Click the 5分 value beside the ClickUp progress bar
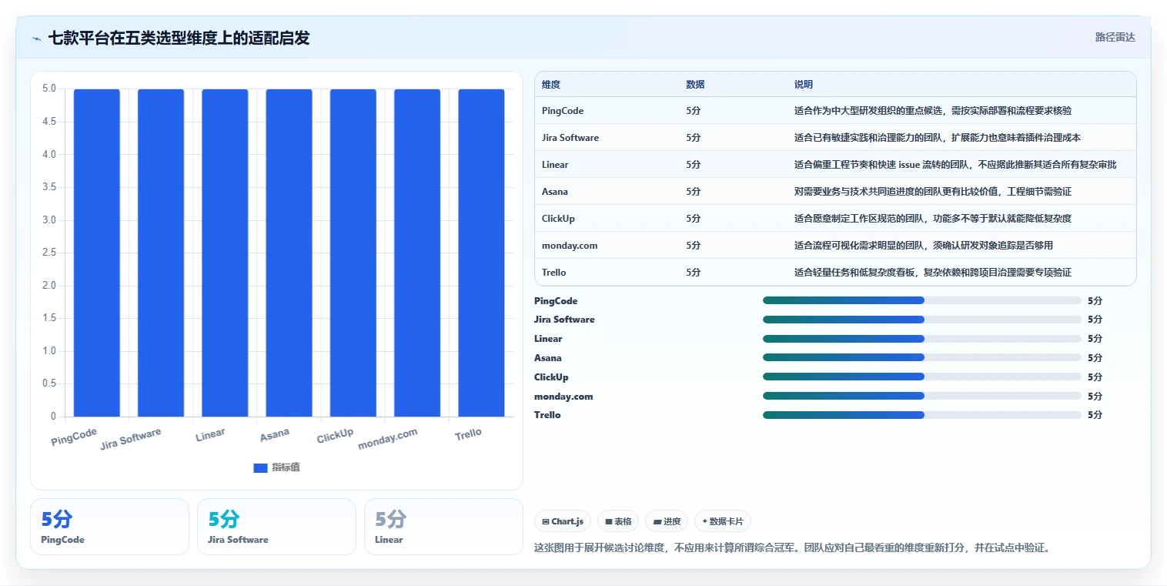Screen dimensions: 1167x586 tap(1095, 377)
